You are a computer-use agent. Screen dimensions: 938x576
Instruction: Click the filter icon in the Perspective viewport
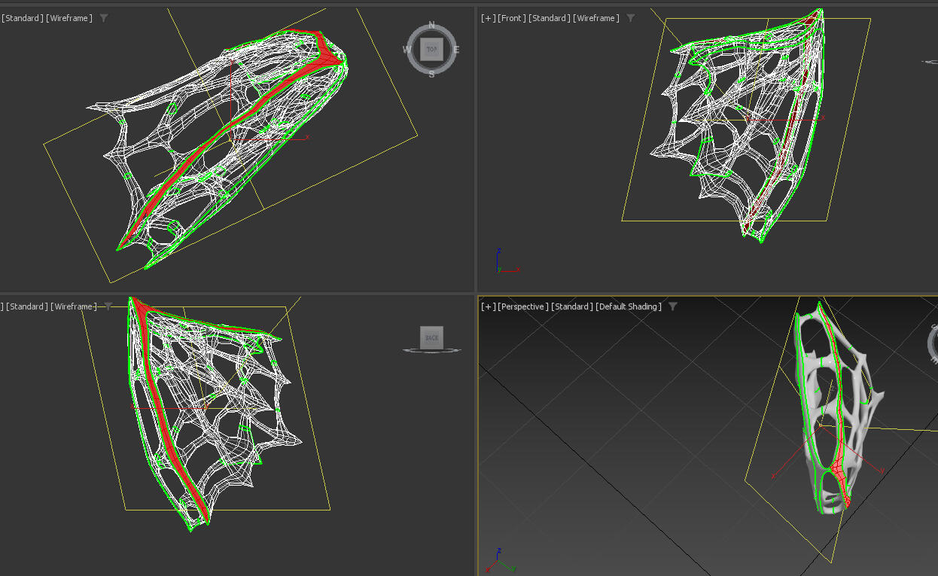673,306
